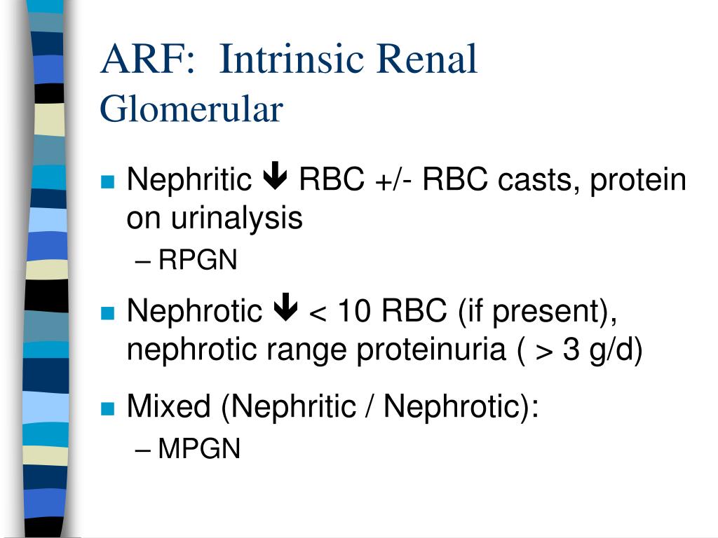Click the text "on urinalysis"
718x538 pixels.
point(215,219)
